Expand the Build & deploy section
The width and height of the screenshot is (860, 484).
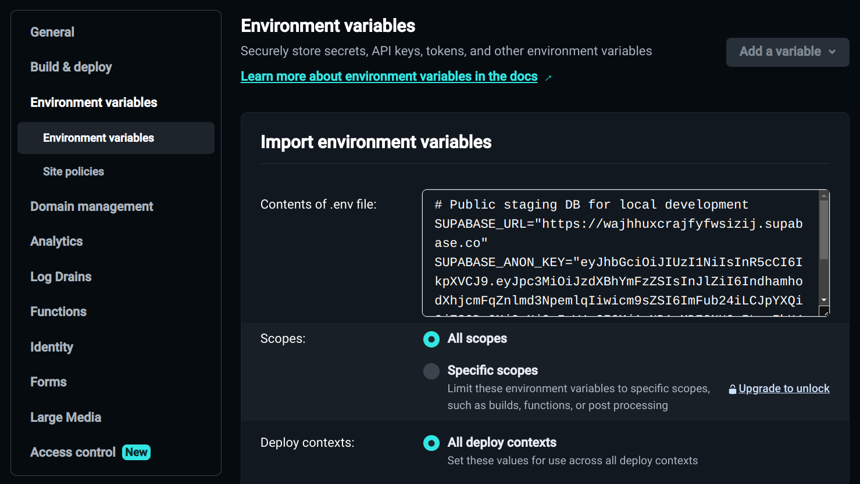click(71, 67)
